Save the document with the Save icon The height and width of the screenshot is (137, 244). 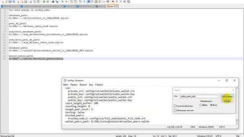pos(10,2)
